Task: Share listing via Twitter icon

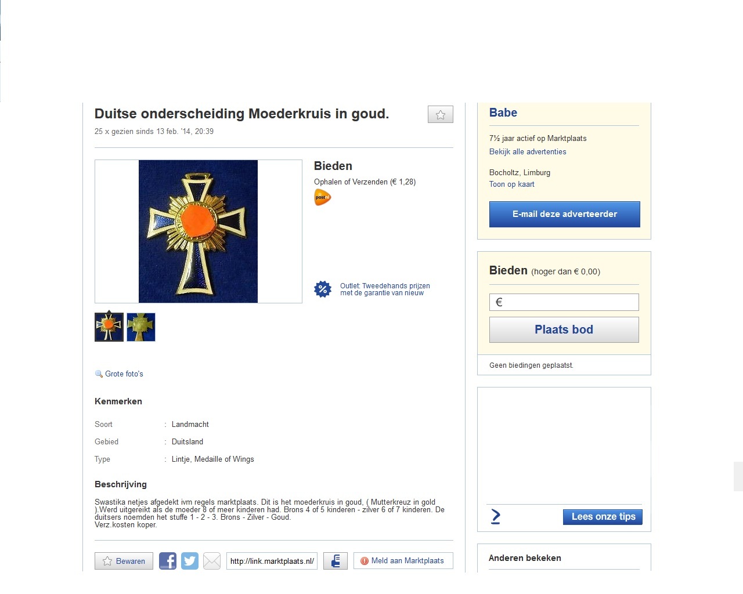Action: pos(190,561)
